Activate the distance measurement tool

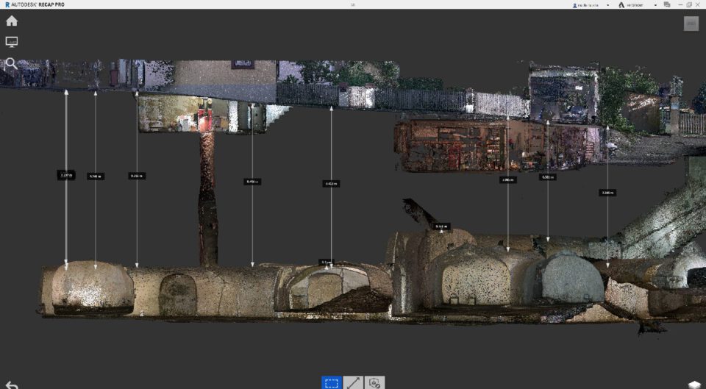pyautogui.click(x=353, y=382)
